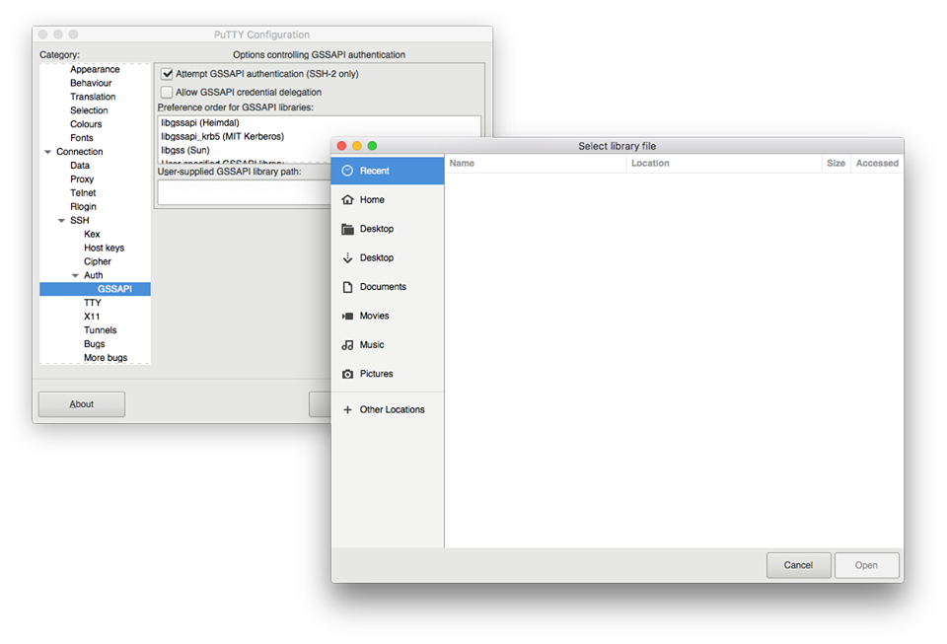
Task: Collapse the Connection tree category
Action: 47,152
